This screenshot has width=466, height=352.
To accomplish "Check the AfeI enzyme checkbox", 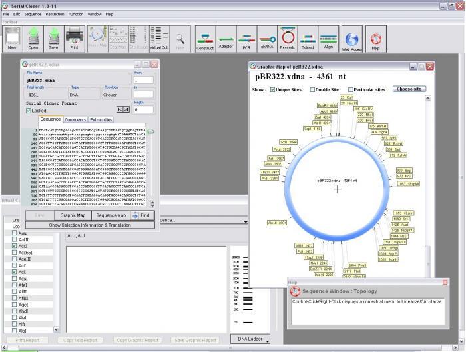I will coord(14,285).
